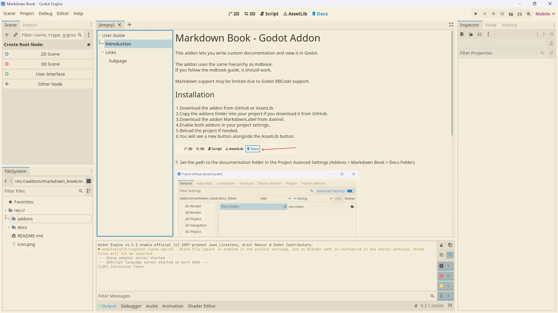The width and height of the screenshot is (558, 313).
Task: Open the Editor menu
Action: click(x=63, y=13)
